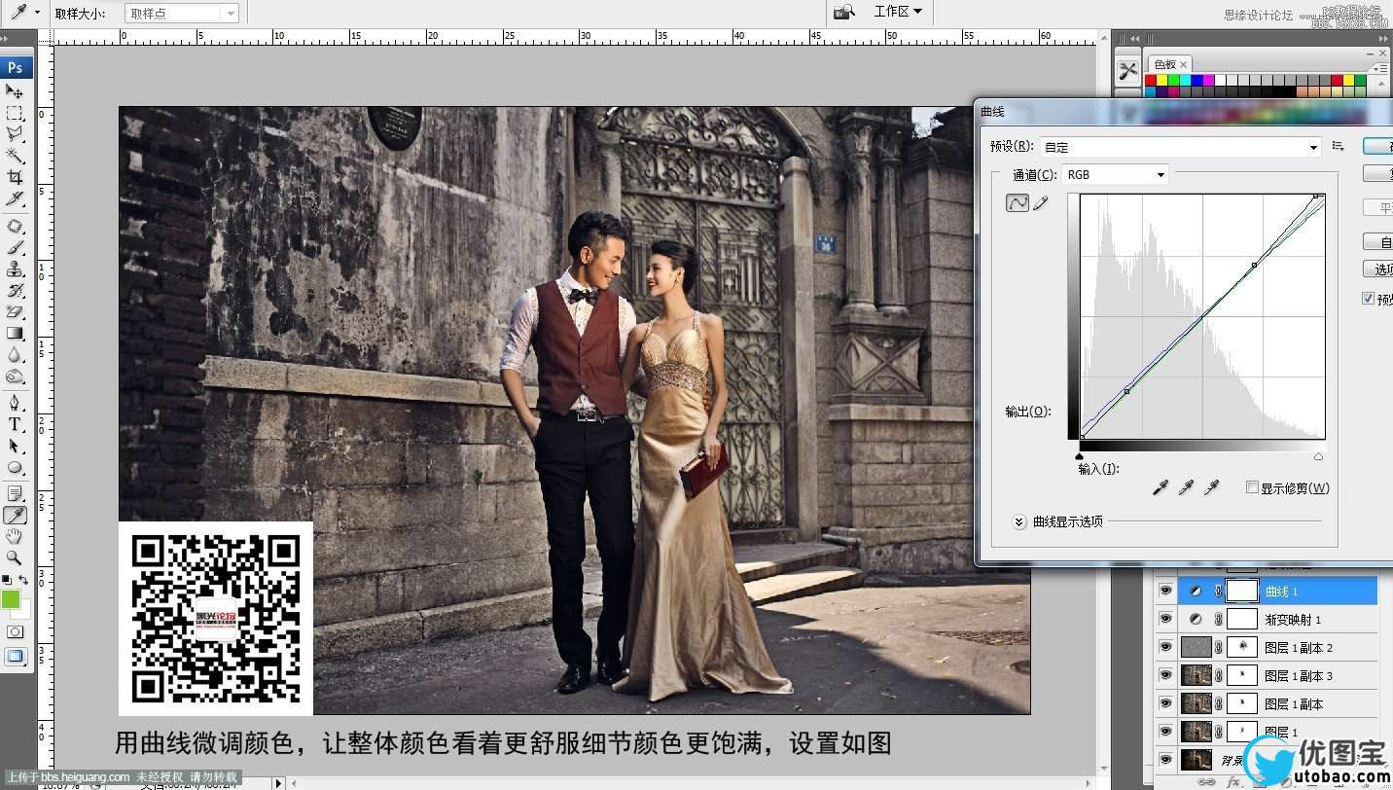This screenshot has height=790, width=1393.
Task: Change the screen mode
Action: (x=15, y=657)
